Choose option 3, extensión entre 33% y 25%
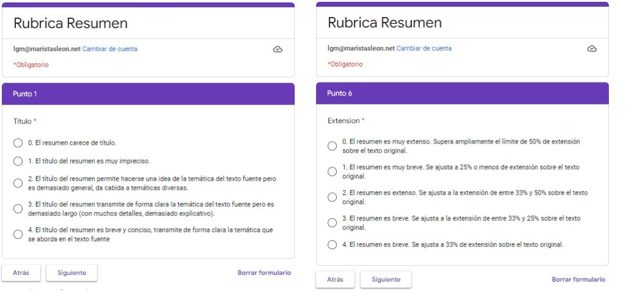 (332, 223)
